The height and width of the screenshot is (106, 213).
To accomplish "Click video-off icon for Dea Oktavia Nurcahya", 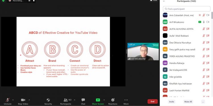I will (x=208, y=42).
